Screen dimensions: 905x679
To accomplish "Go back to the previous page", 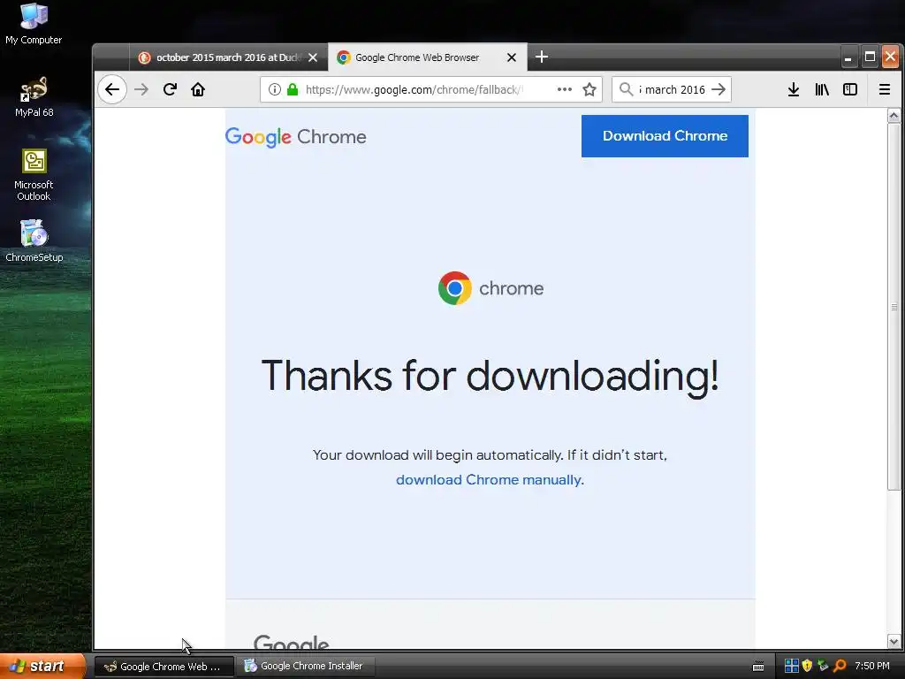I will click(x=112, y=89).
